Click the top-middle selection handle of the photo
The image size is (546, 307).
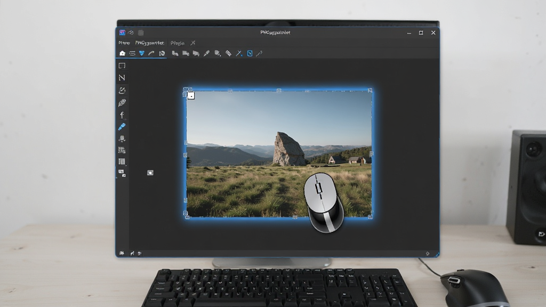coord(279,91)
